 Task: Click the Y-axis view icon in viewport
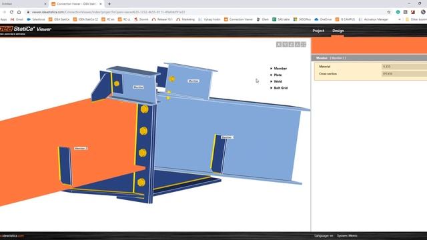tap(285, 45)
